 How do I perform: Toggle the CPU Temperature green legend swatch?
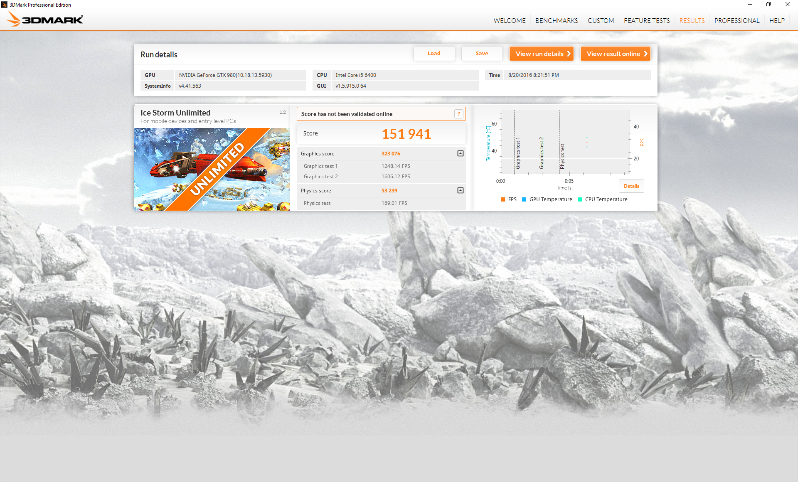[580, 199]
